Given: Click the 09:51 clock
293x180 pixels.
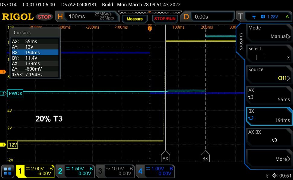Looking at the screenshot, I should coord(285,176).
